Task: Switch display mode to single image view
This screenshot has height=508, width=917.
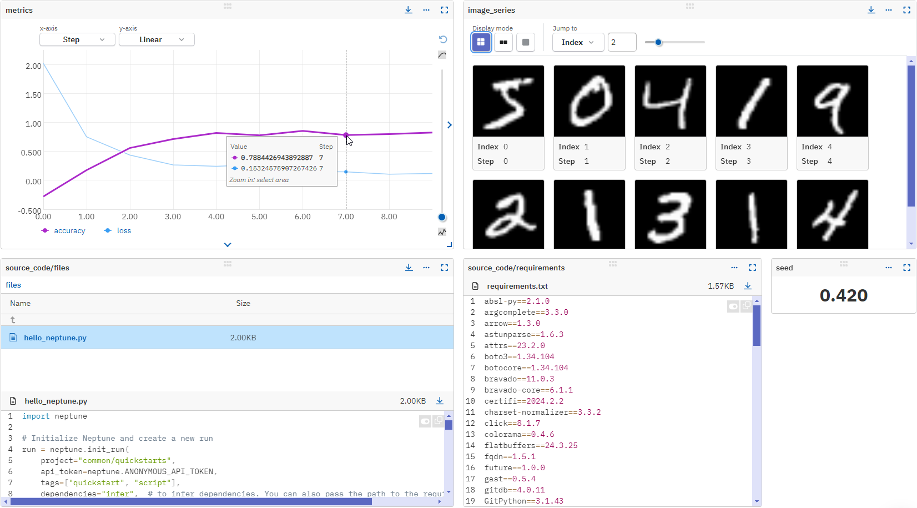Action: pos(525,42)
